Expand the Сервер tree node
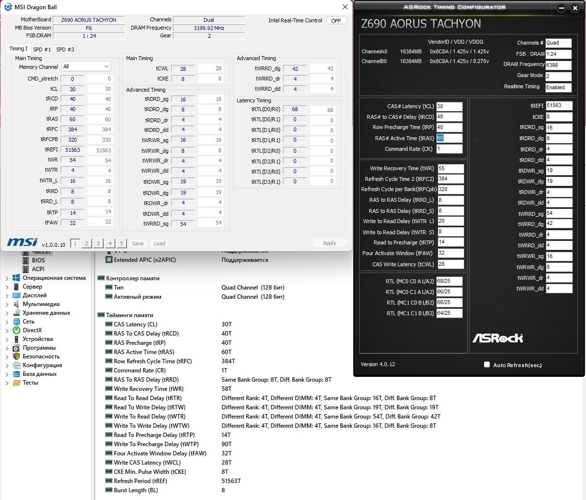Viewport: 586px width, 500px height. [7, 287]
